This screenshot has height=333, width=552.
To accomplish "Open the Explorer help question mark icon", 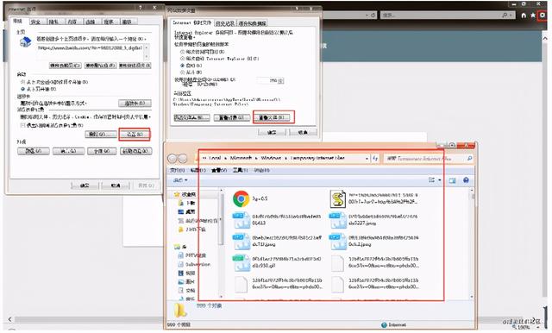I will (466, 180).
